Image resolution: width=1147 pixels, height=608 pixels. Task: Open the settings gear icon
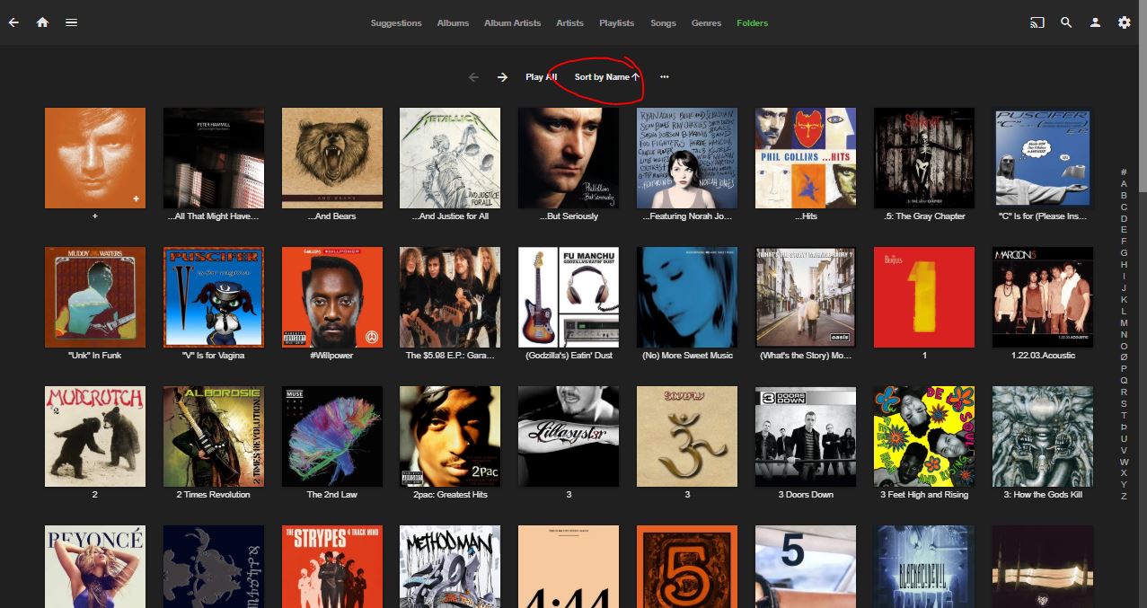[1124, 22]
